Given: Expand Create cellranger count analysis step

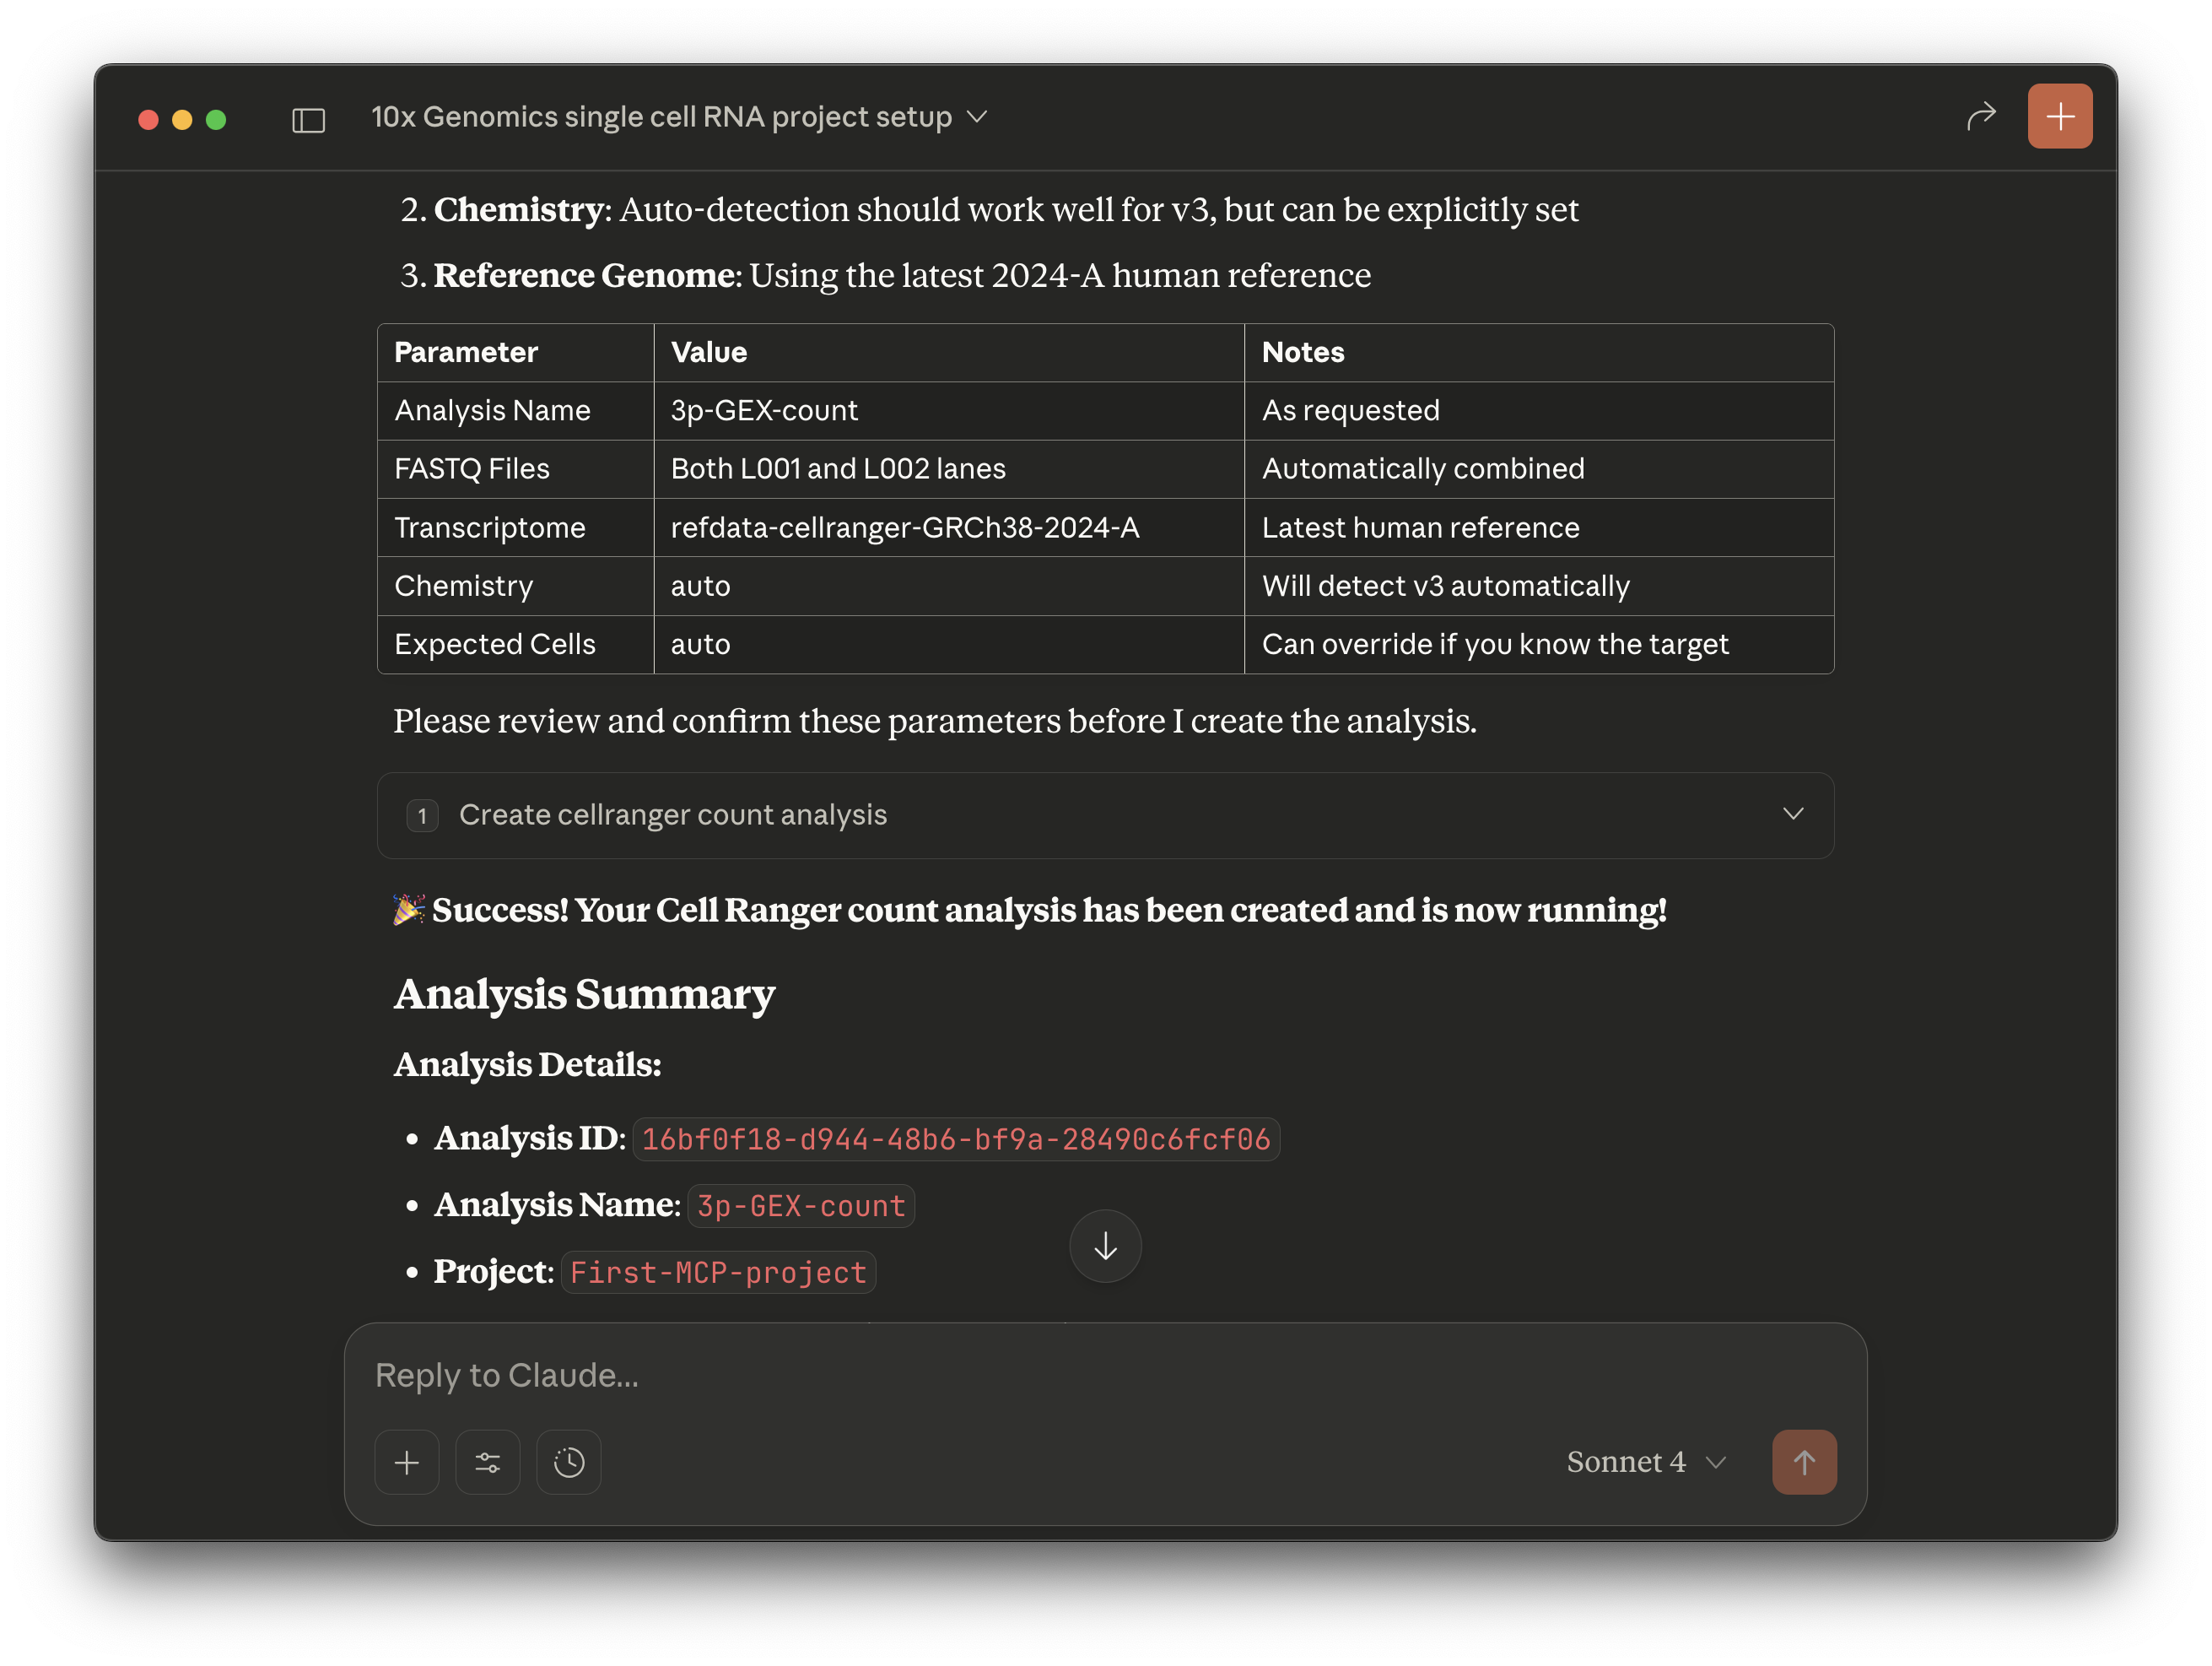Looking at the screenshot, I should [672, 814].
